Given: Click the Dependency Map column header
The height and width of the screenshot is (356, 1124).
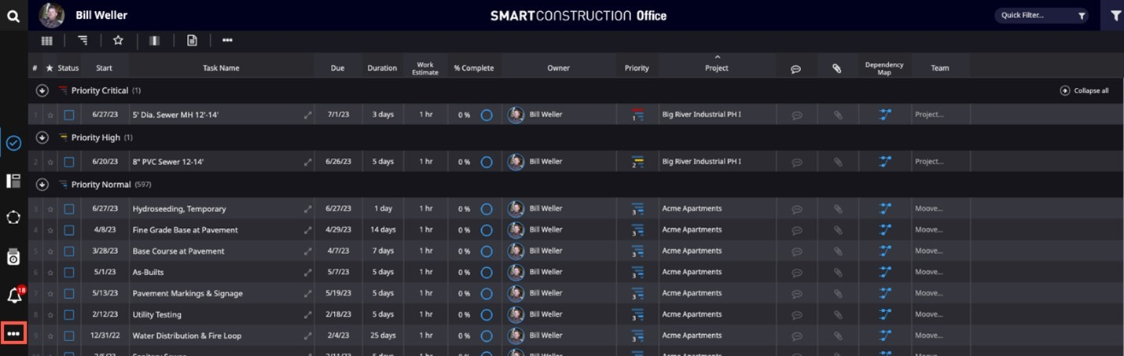Looking at the screenshot, I should 884,68.
